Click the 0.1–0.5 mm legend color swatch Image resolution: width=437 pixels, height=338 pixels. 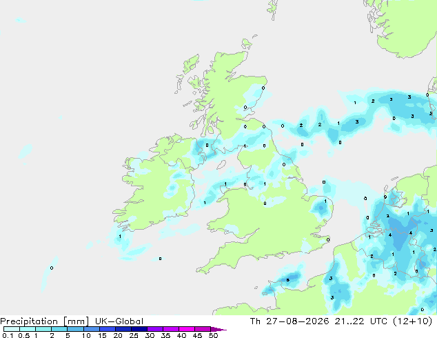tap(12, 329)
